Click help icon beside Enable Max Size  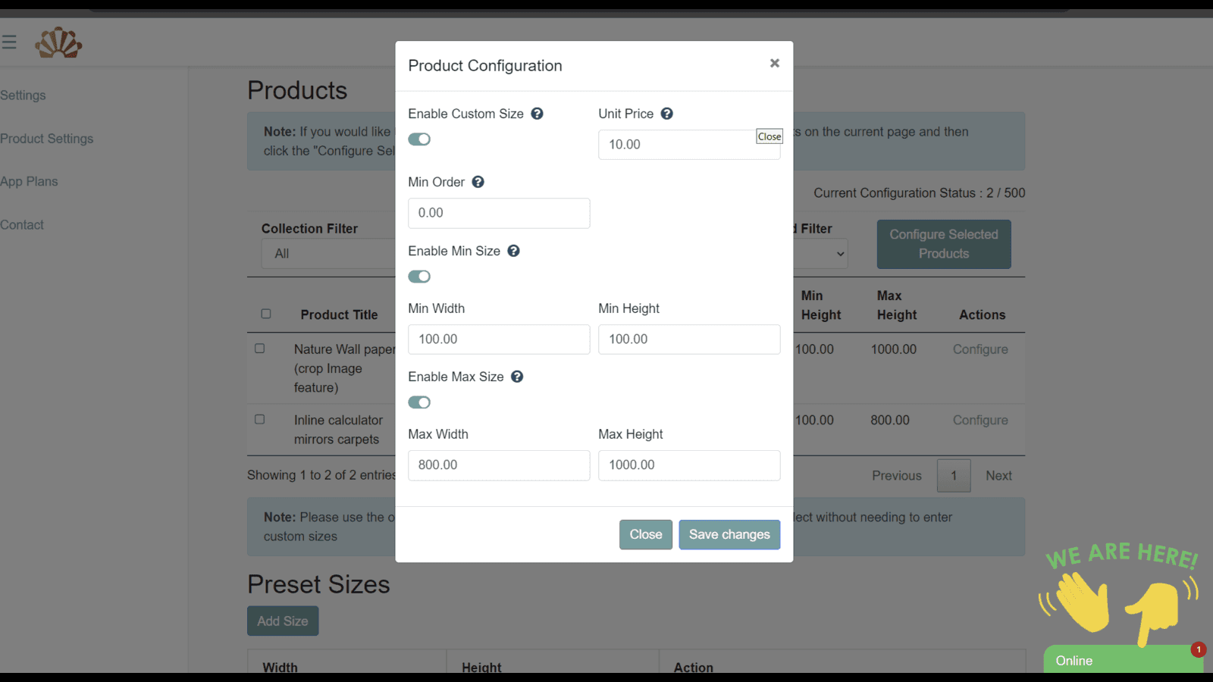(x=517, y=377)
